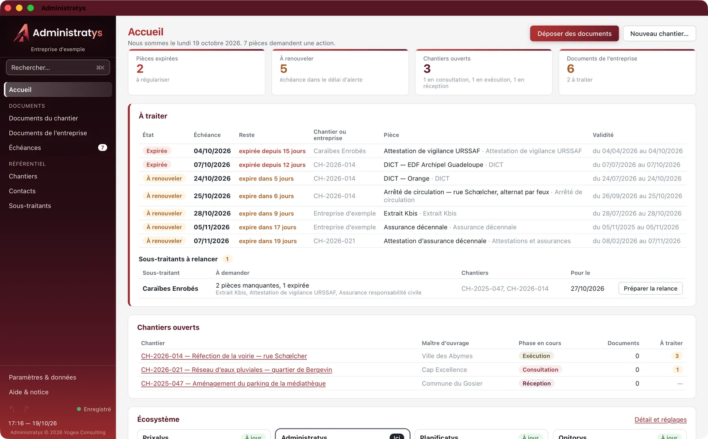Click Ville des Abymes maître d'ouvrage
The height and width of the screenshot is (439, 708).
447,356
